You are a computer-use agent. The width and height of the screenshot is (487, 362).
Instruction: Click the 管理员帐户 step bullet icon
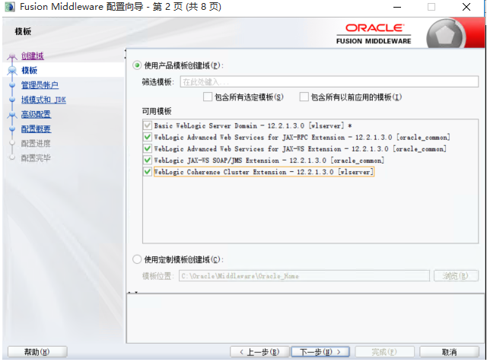12,85
